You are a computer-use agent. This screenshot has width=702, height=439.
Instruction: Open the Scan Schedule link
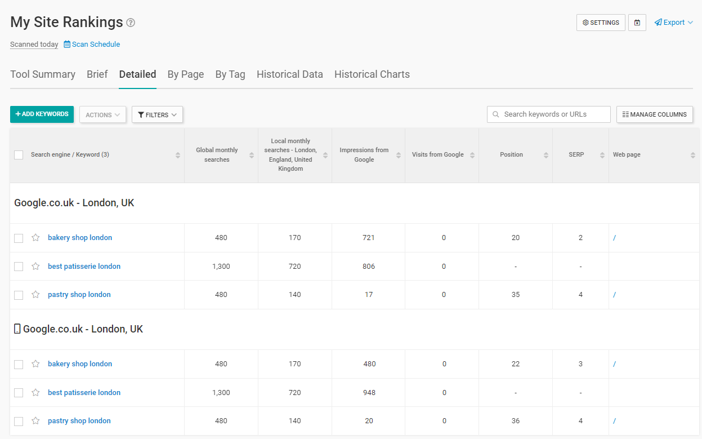96,44
